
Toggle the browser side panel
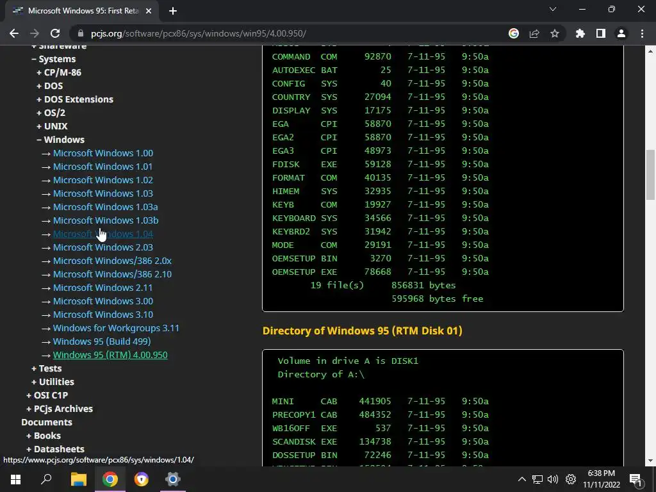[601, 33]
